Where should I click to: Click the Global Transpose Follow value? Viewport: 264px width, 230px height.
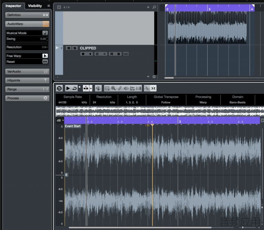coord(166,102)
